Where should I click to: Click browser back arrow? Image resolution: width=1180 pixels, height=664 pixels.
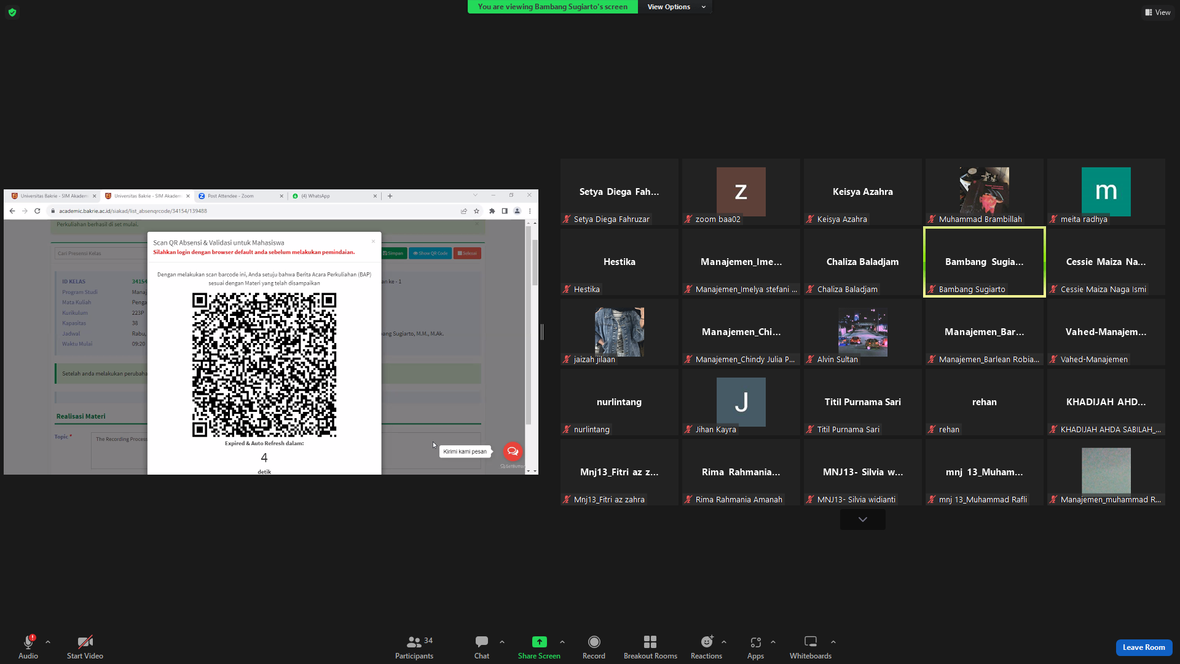[12, 211]
